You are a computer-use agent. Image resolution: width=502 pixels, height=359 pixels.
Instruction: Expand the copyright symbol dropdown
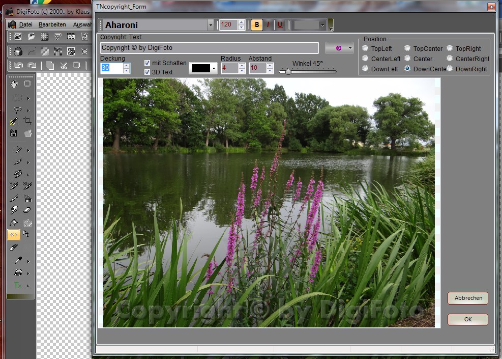pyautogui.click(x=350, y=48)
